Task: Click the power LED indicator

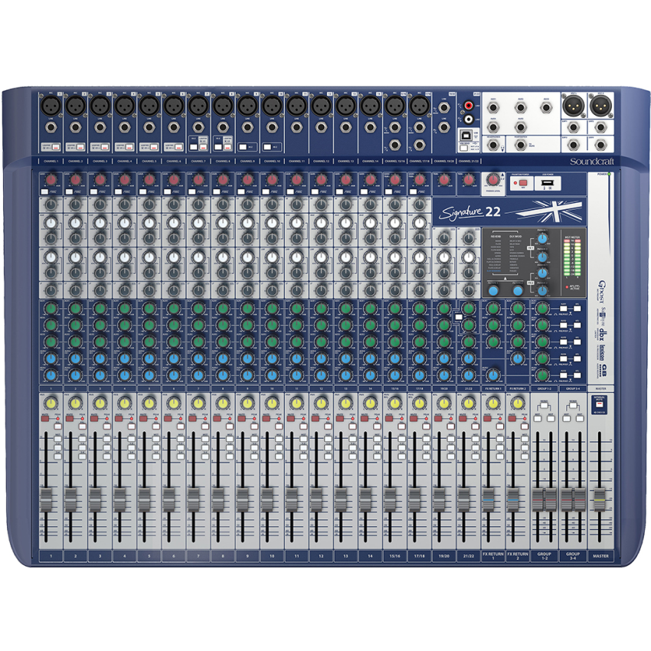Action: click(x=608, y=173)
